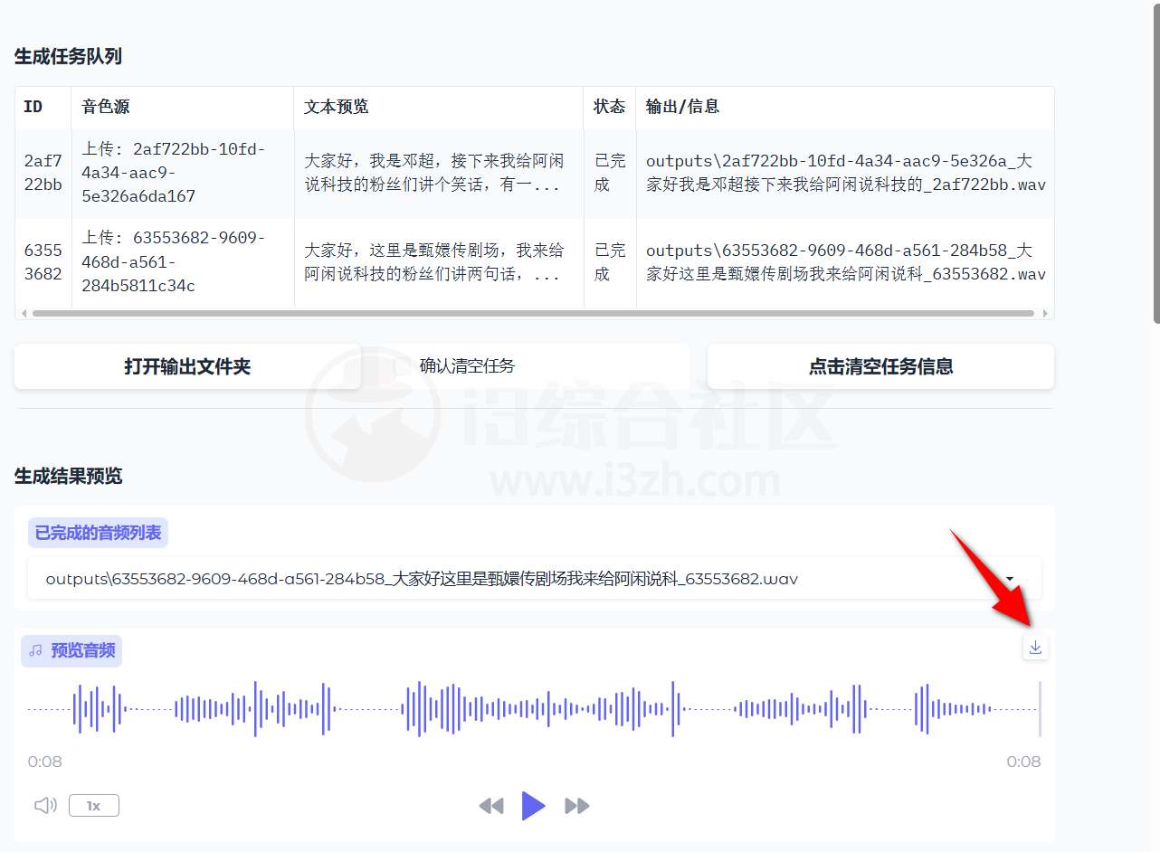Tick the 确认清空任务 checkbox
1160x852 pixels.
(403, 366)
